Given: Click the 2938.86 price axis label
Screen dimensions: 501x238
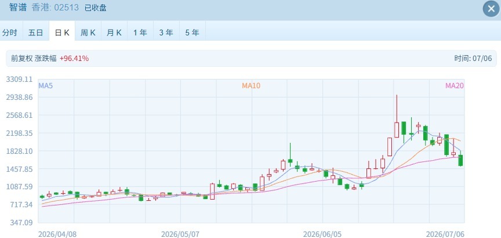Looking at the screenshot, I should click(19, 97).
